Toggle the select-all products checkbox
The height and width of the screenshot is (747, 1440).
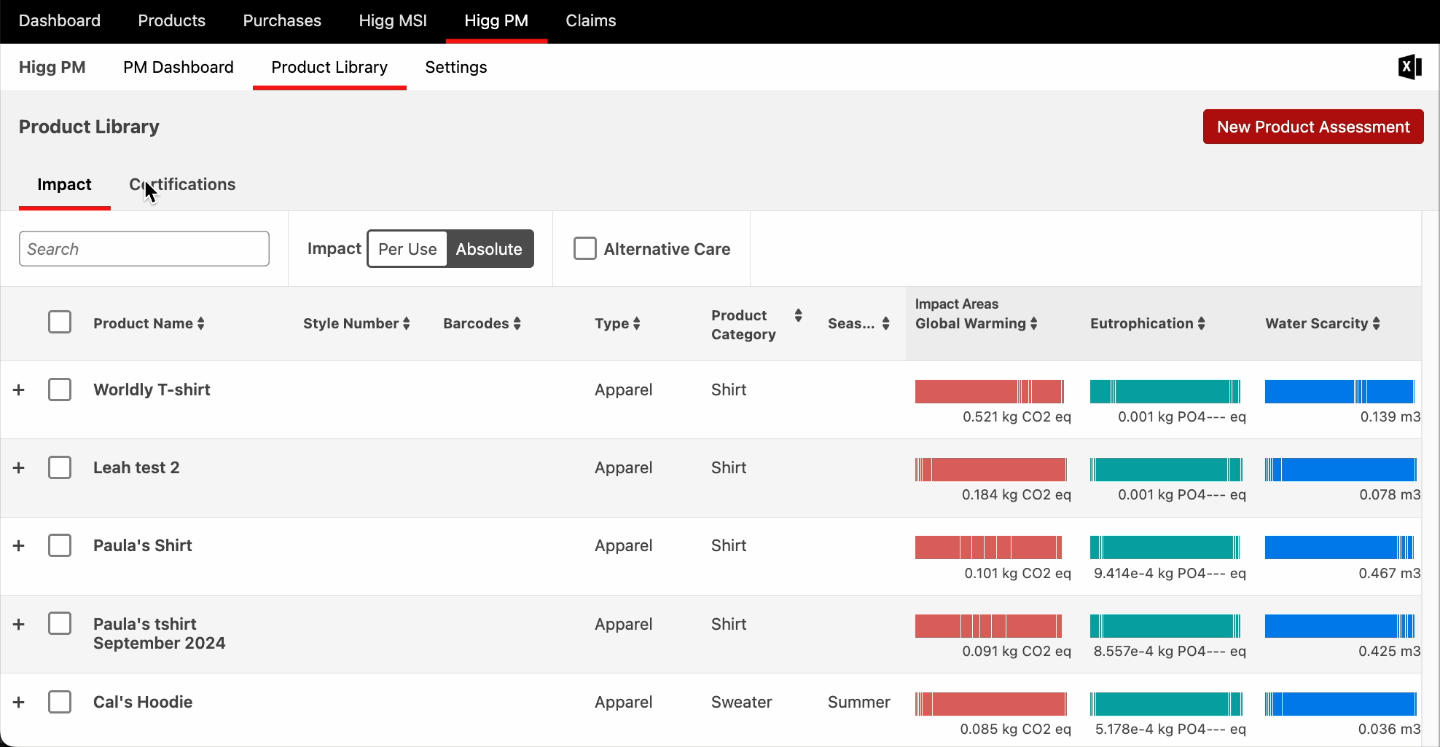(x=60, y=322)
